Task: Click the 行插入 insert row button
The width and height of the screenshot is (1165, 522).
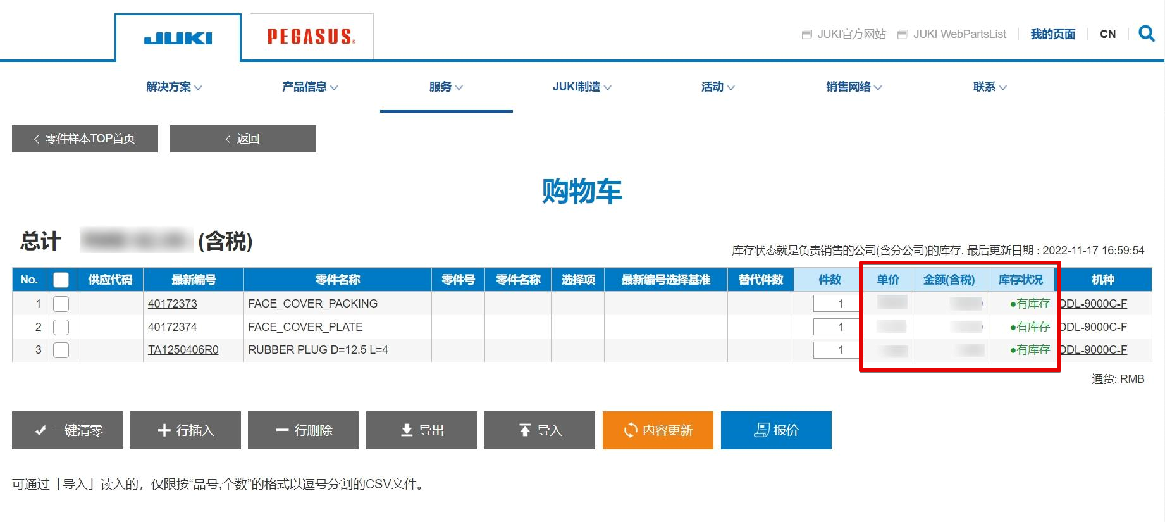Action: tap(185, 430)
